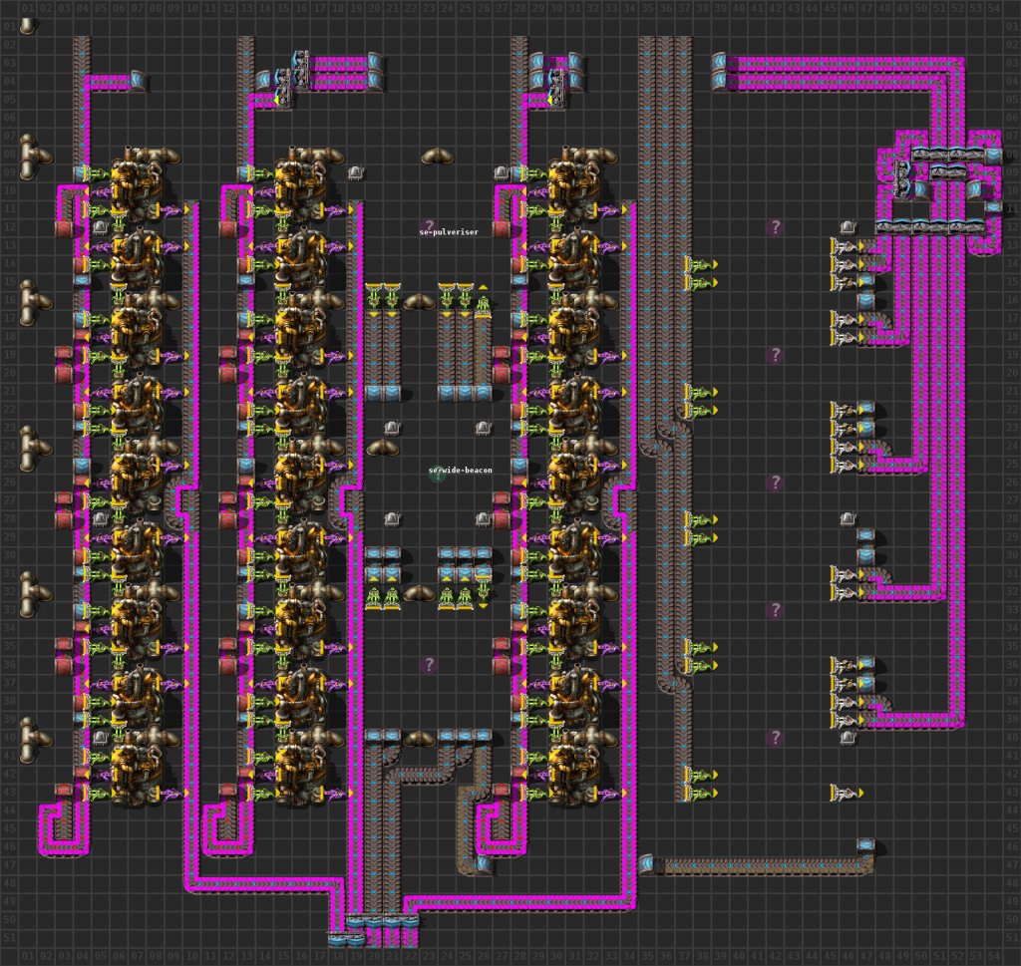Click the splitter above the third pulveriser column
The width and height of the screenshot is (1021, 966).
click(x=556, y=88)
